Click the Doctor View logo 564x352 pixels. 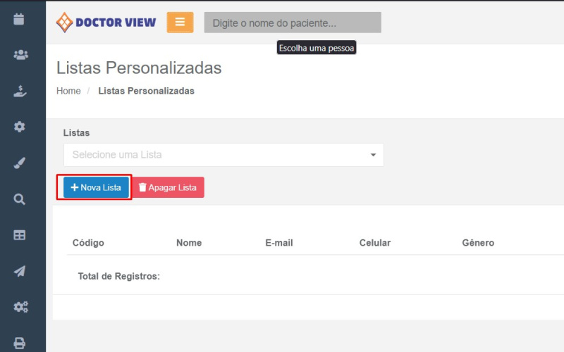[106, 23]
